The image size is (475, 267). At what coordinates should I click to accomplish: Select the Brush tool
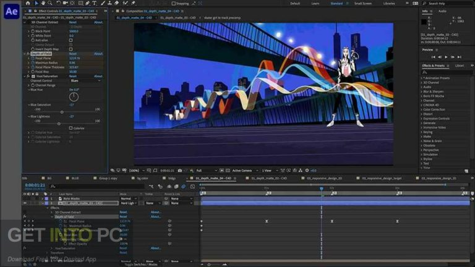(x=103, y=3)
